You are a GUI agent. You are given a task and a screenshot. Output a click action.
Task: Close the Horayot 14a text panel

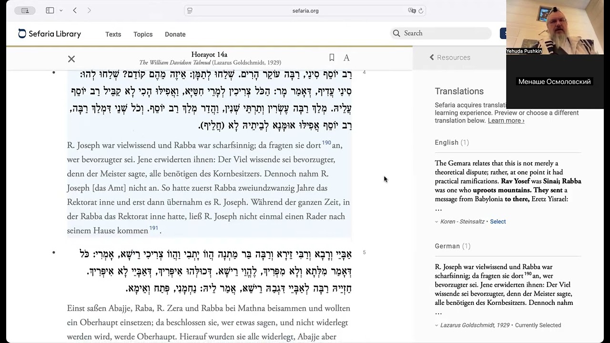point(71,59)
